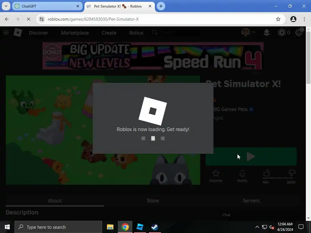The height and width of the screenshot is (233, 311).
Task: Click the Chrome taskbar icon
Action: tap(125, 227)
